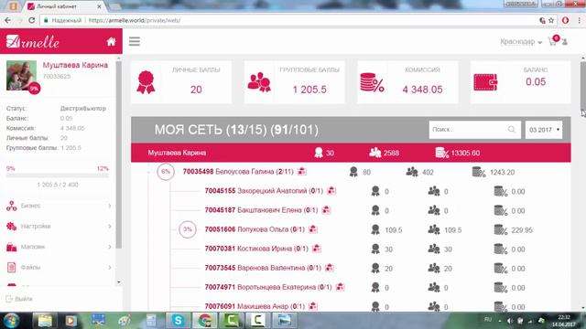The width and height of the screenshot is (586, 329).
Task: Click the Бизнес sidebar icon
Action: tap(12, 206)
